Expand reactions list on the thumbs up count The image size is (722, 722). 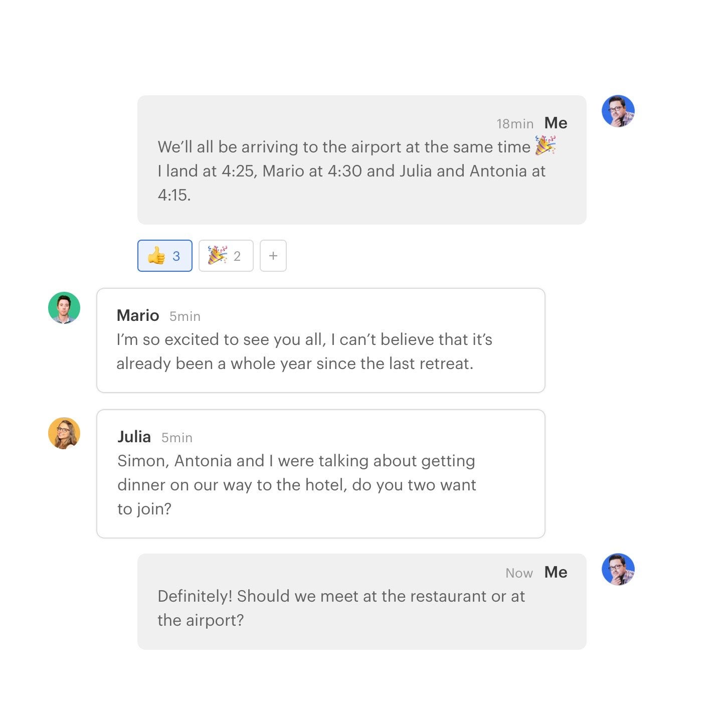(175, 256)
